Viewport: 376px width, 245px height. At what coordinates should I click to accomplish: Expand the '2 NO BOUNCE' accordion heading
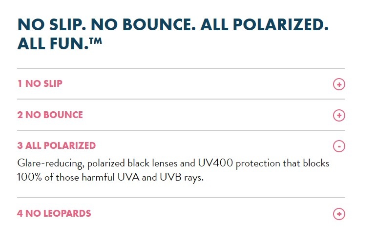pos(50,115)
